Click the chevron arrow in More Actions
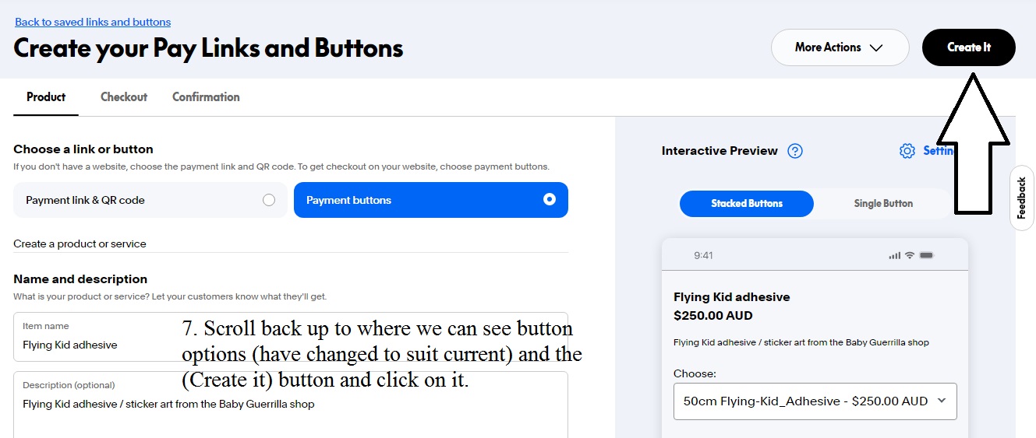This screenshot has width=1036, height=438. [876, 47]
